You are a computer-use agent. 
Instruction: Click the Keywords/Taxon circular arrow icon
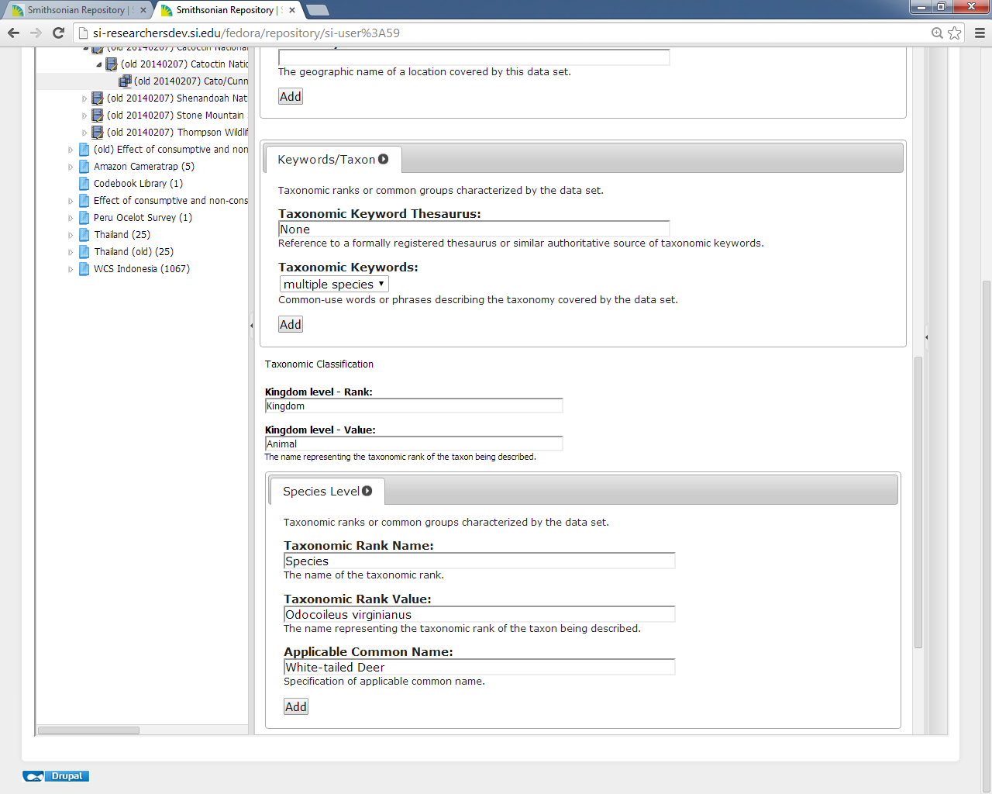(383, 159)
